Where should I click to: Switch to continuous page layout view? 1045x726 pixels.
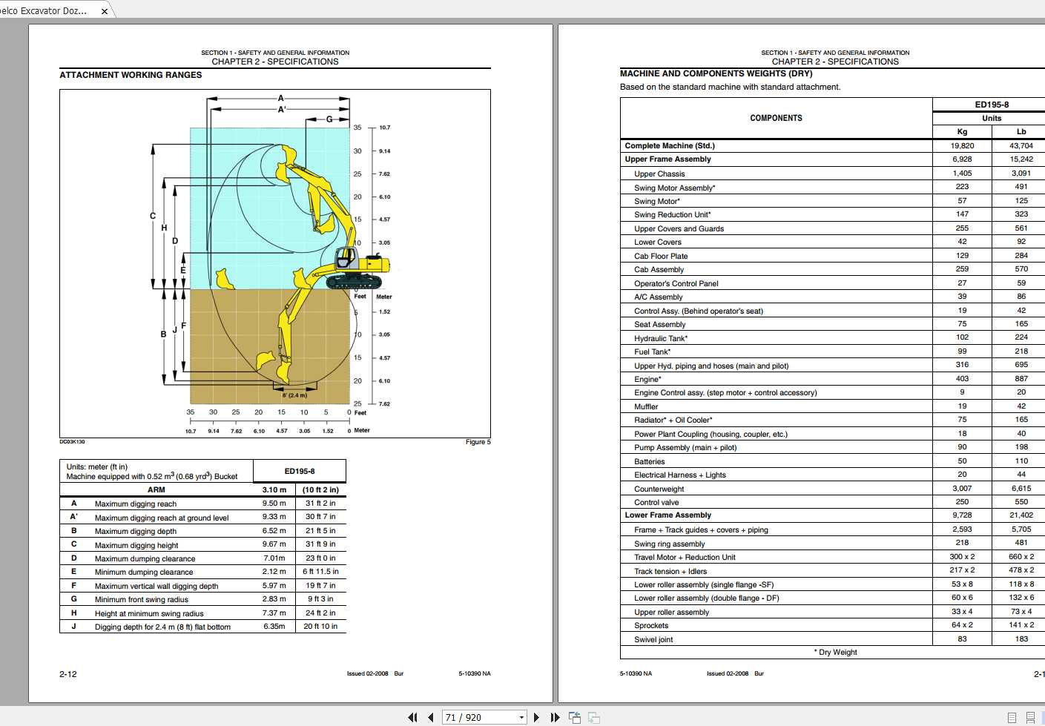(1030, 717)
